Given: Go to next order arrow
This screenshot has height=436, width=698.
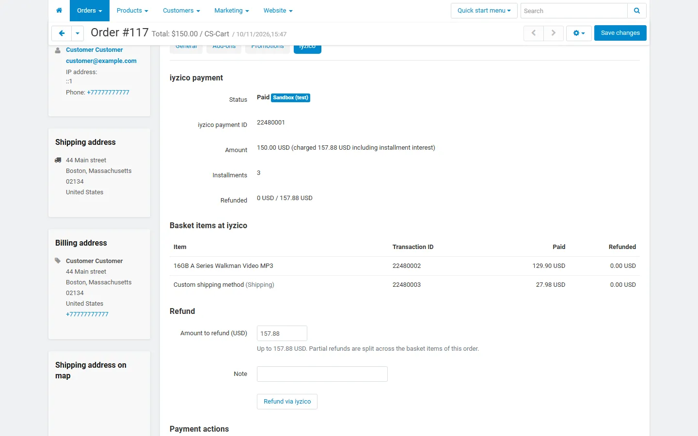Looking at the screenshot, I should click(554, 33).
